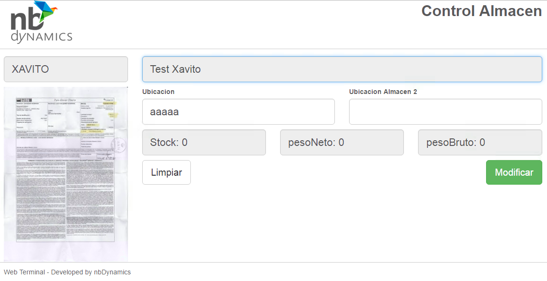Viewport: 547px width, 281px height.
Task: Select the pesoNeto: 0 field
Action: pos(342,143)
